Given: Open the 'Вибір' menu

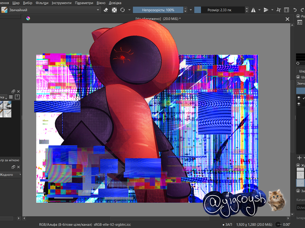Looking at the screenshot, I should 28,3.
